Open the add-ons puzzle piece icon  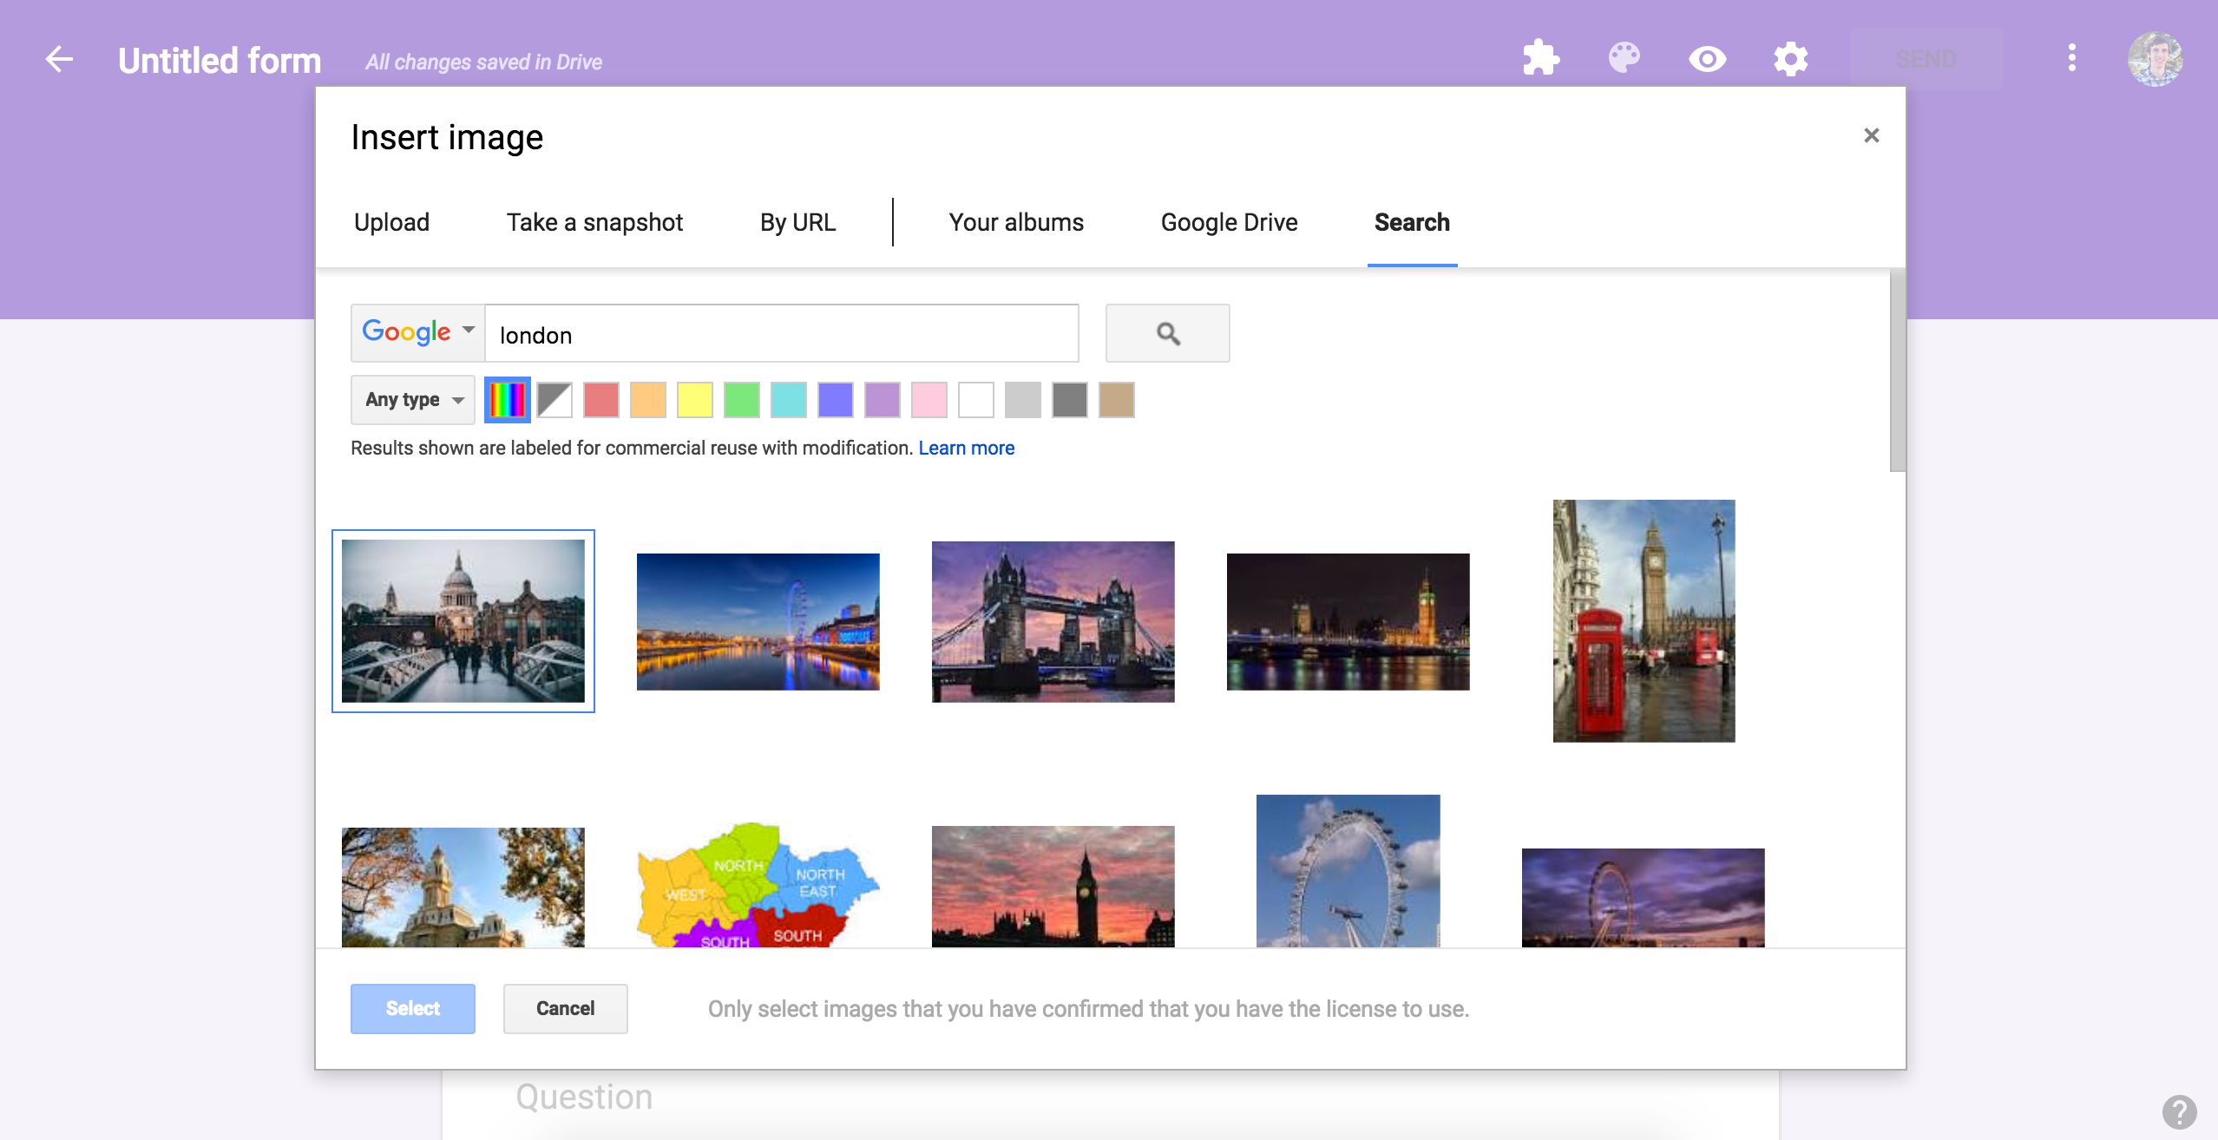coord(1541,59)
